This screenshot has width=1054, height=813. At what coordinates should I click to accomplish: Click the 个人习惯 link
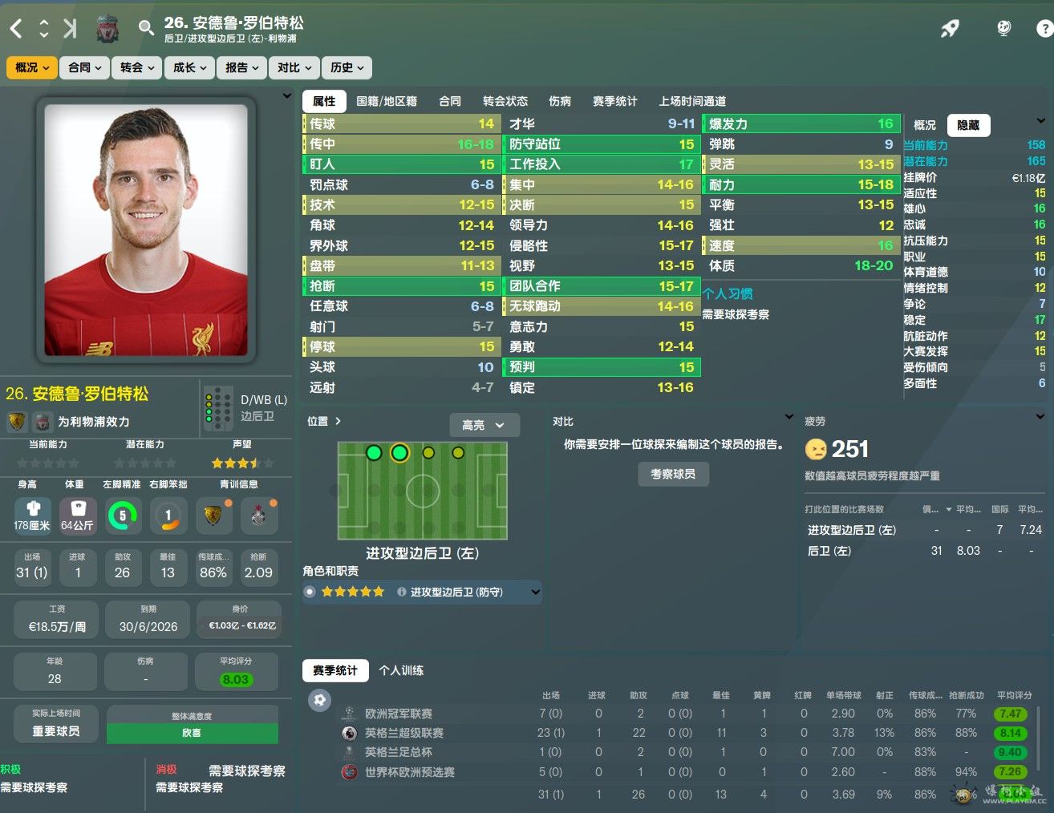[728, 293]
